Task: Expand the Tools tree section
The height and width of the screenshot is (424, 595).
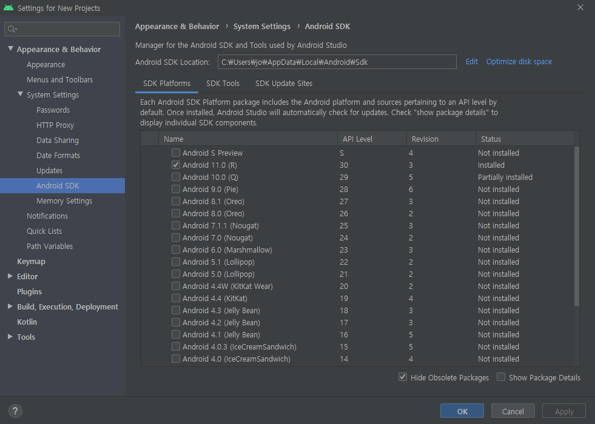Action: point(10,336)
